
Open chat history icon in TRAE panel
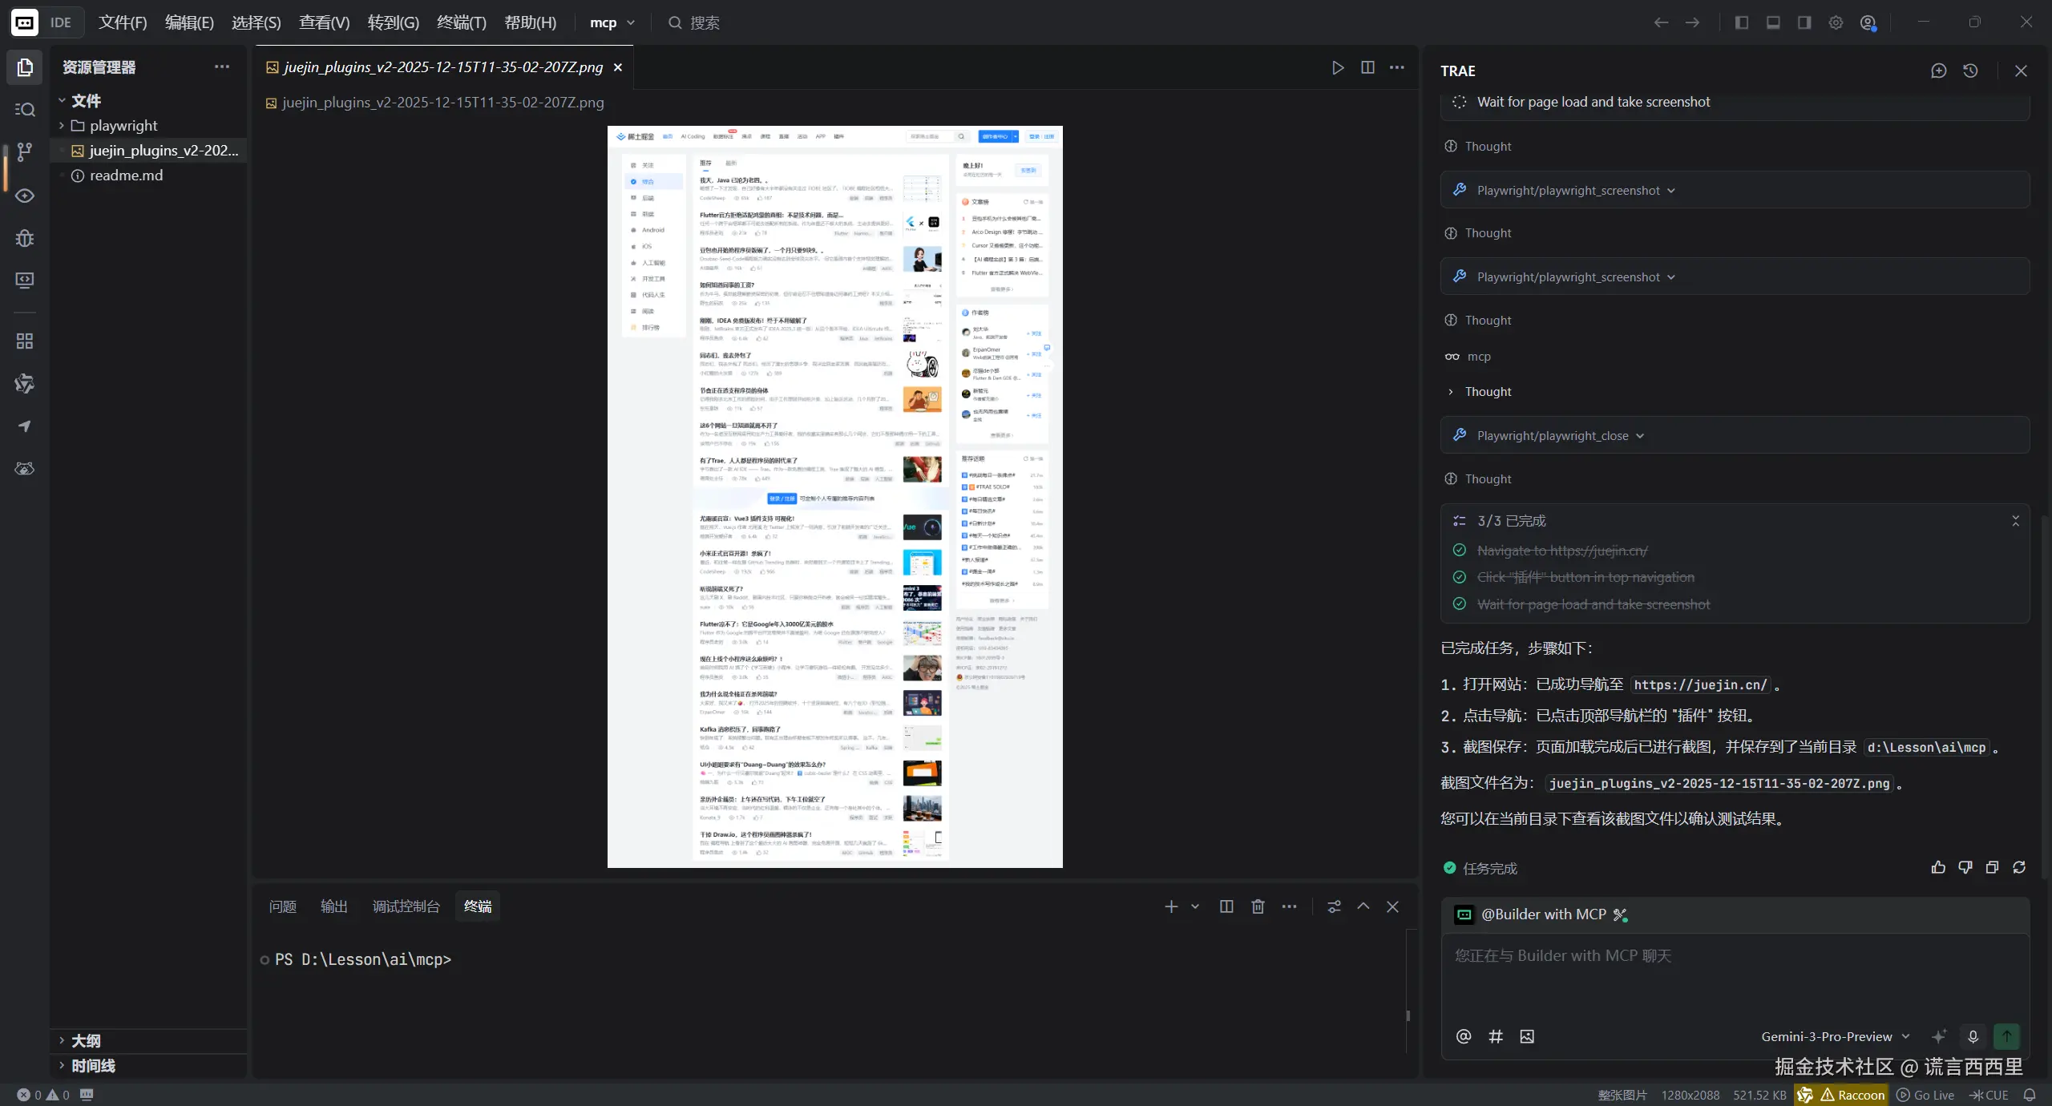tap(1970, 71)
